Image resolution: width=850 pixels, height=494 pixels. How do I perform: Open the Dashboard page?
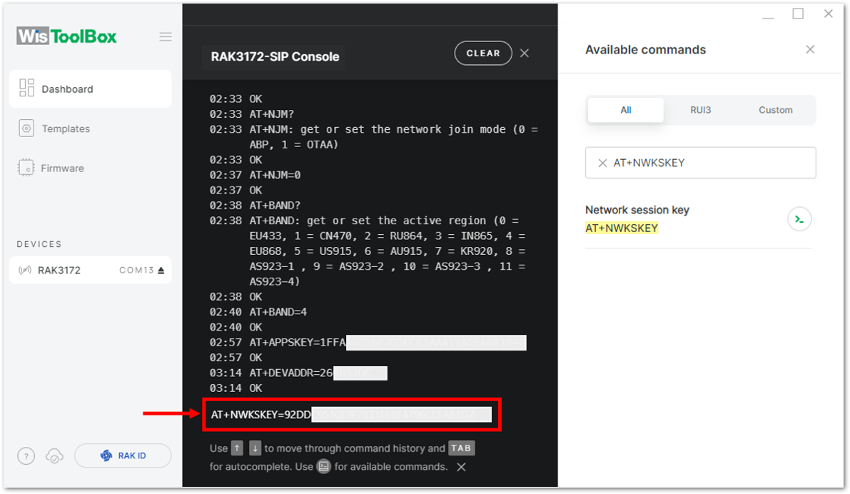pos(91,89)
